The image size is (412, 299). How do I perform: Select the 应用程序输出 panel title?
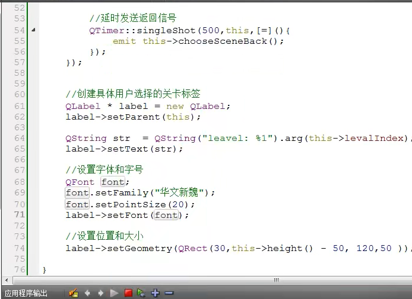tap(26, 293)
